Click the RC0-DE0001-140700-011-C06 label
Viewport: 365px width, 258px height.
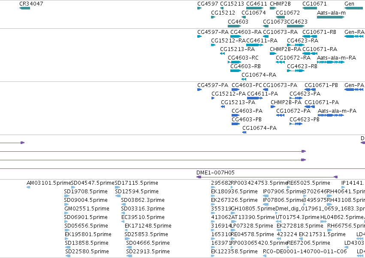tap(305, 252)
